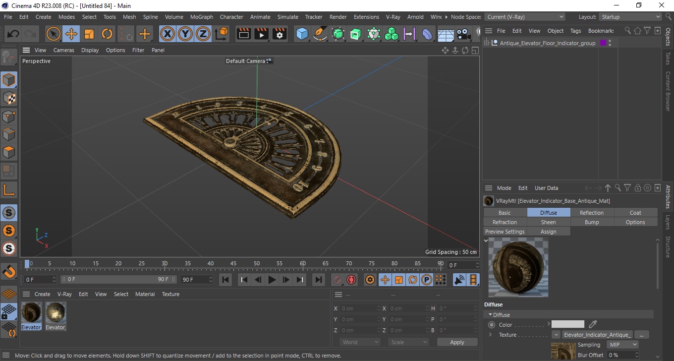
Task: Activate the Scale tool
Action: pos(89,34)
